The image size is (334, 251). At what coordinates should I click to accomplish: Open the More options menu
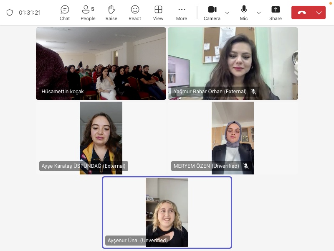182,13
